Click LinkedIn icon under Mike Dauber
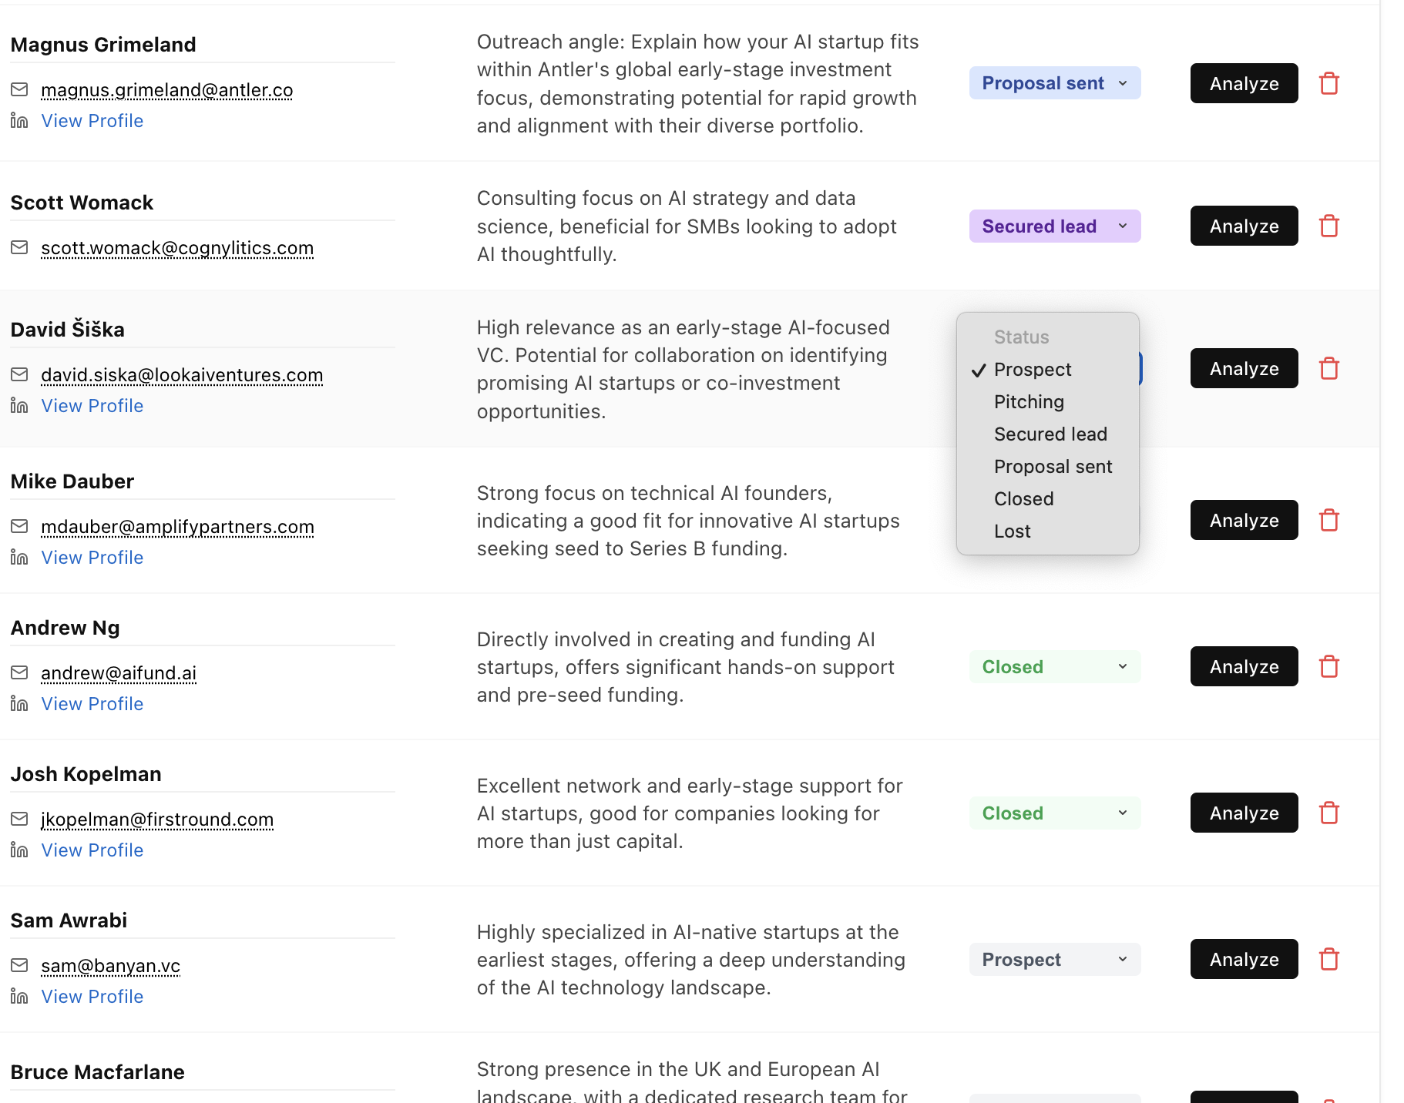 (x=19, y=558)
